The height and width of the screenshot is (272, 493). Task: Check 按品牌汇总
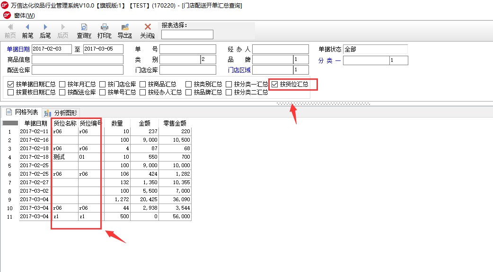click(x=189, y=92)
